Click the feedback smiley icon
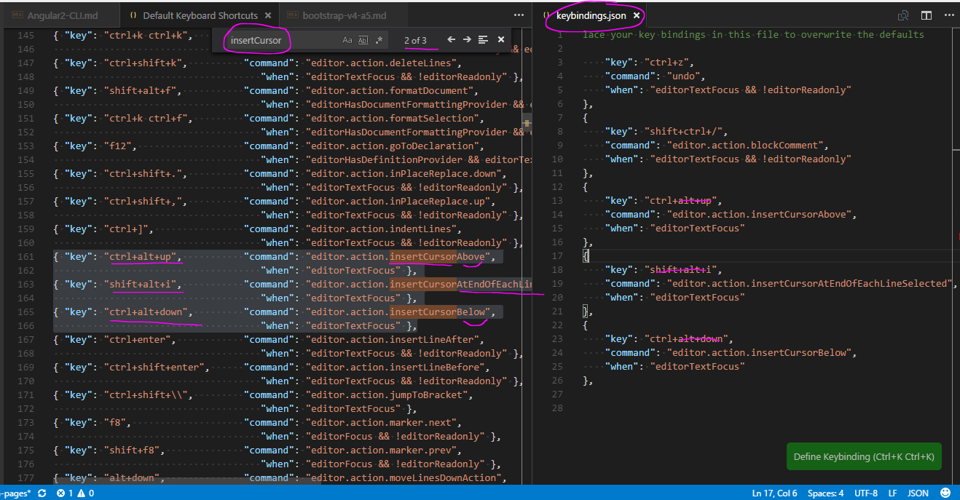This screenshot has height=500, width=960. pos(945,493)
